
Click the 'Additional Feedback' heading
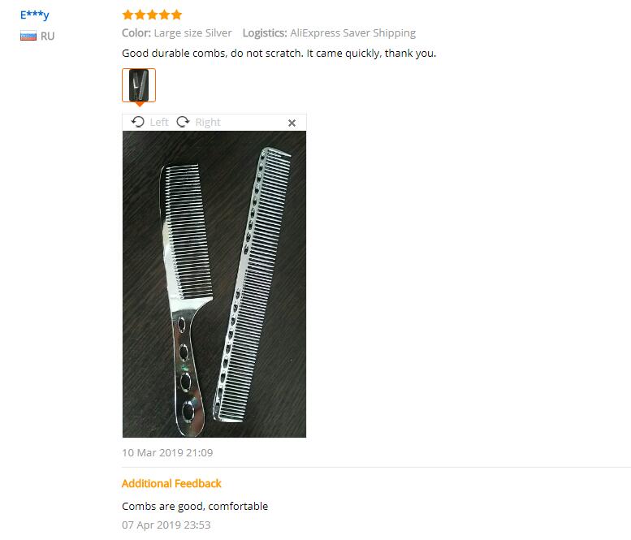click(x=171, y=483)
